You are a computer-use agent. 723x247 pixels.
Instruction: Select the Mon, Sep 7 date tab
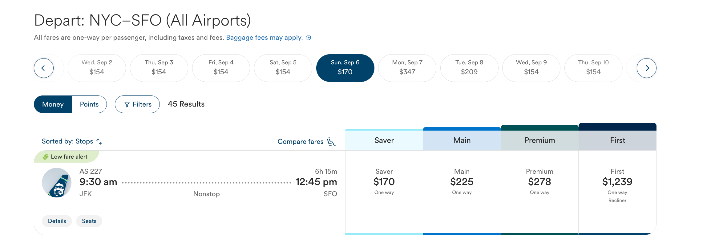(407, 68)
